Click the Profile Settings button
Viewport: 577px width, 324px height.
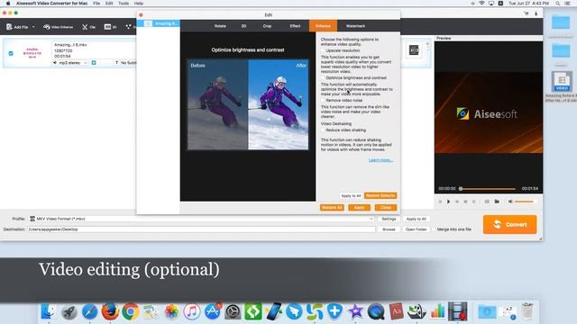389,219
